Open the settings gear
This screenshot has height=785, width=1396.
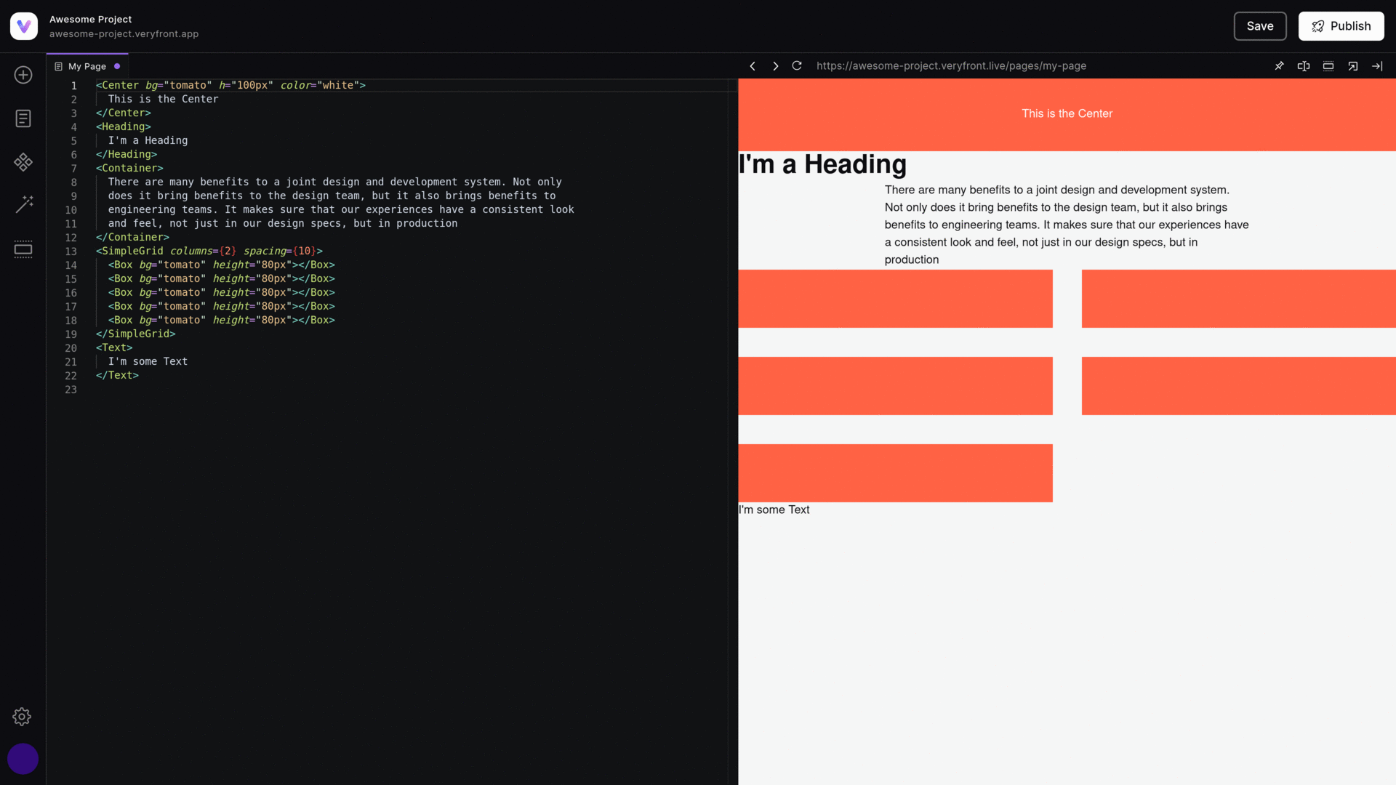[x=22, y=717]
